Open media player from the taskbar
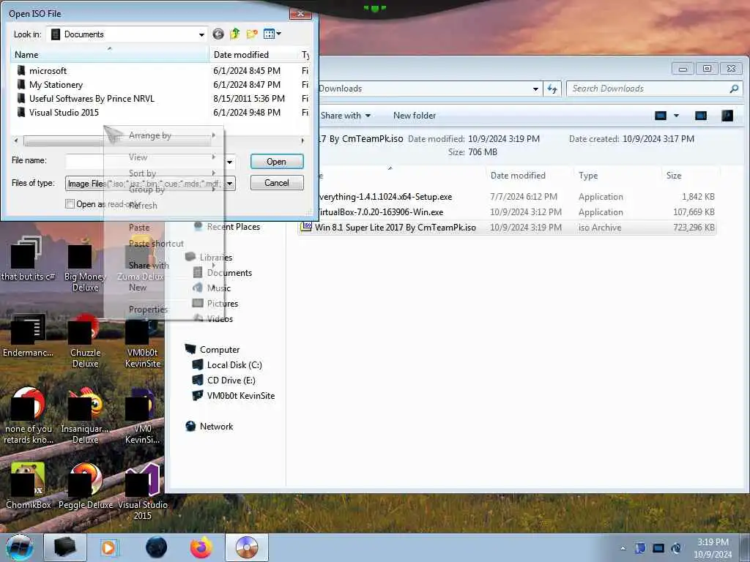The image size is (750, 562). click(x=109, y=547)
